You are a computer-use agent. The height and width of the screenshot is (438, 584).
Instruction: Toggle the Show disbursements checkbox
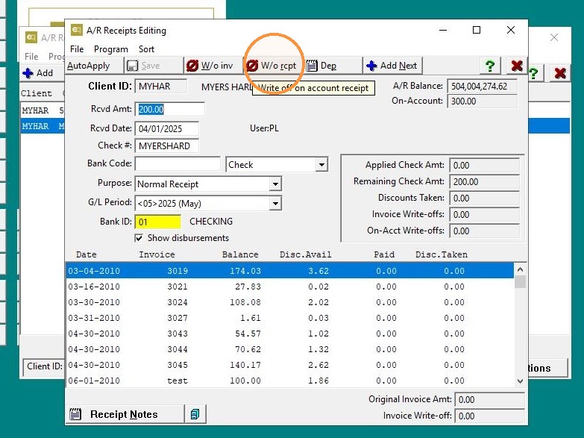pyautogui.click(x=139, y=238)
